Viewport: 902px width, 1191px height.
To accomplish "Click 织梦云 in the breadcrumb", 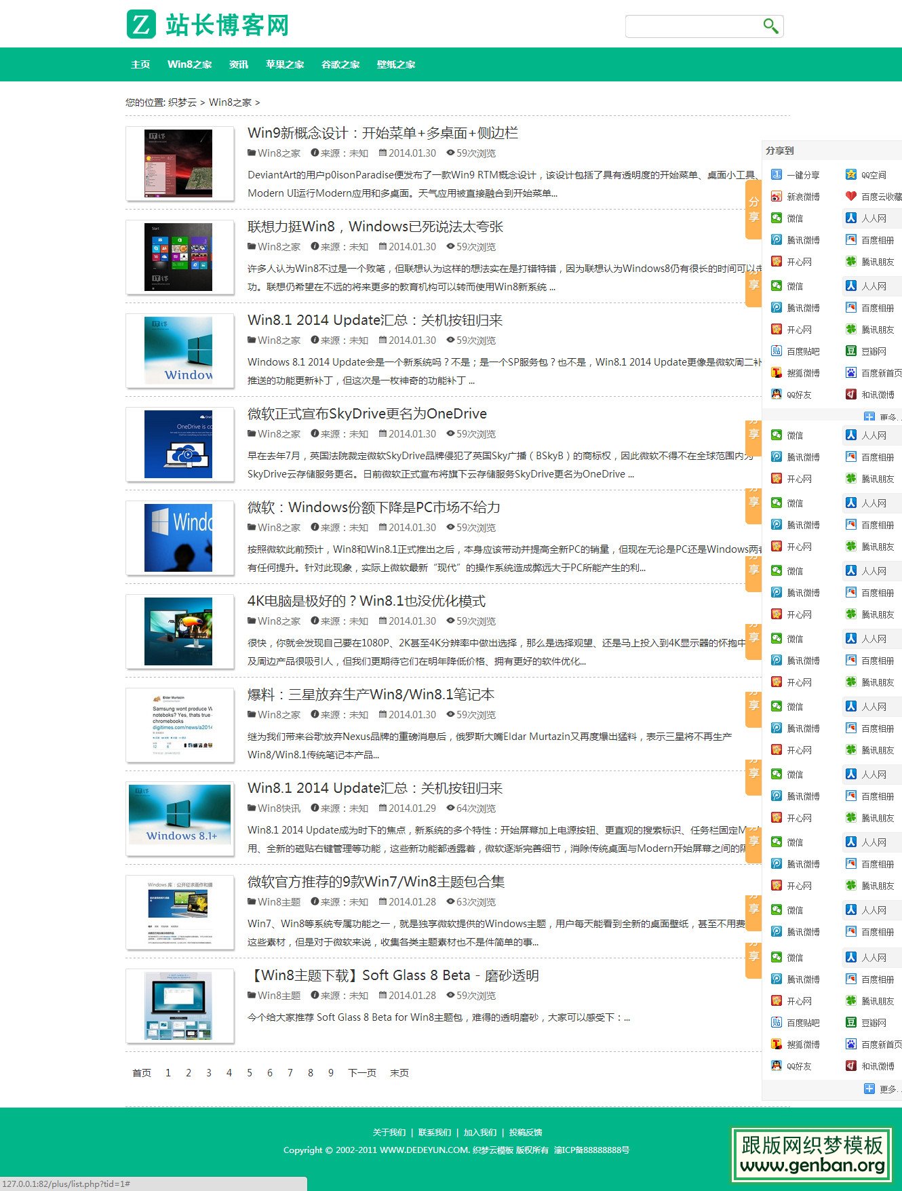I will point(182,102).
